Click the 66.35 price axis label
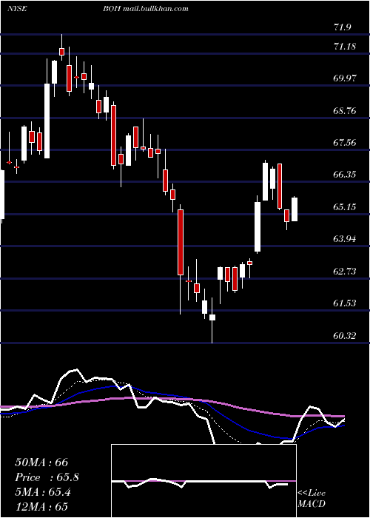 (345, 175)
